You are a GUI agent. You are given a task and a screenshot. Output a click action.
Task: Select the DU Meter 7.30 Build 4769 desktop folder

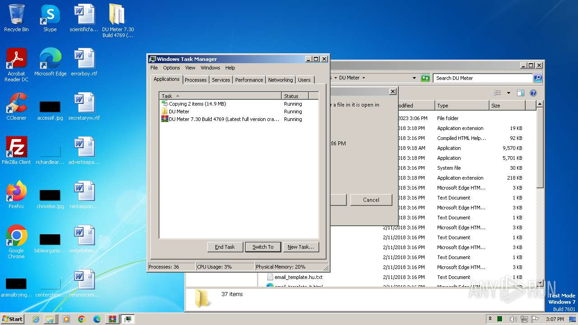pos(117,21)
